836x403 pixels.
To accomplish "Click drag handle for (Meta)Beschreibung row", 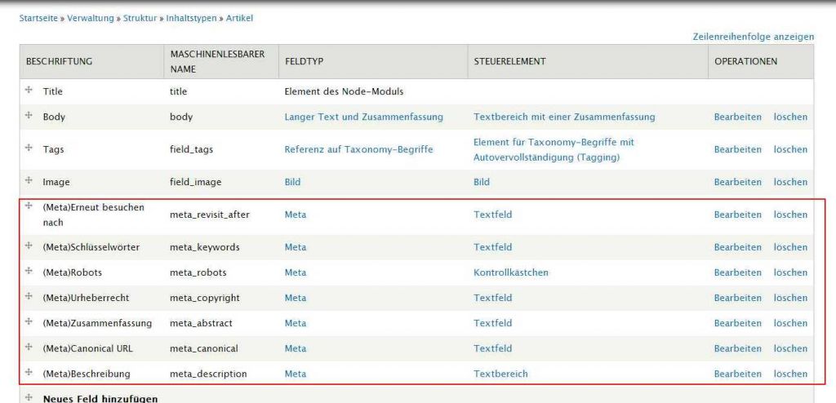I will (x=29, y=373).
